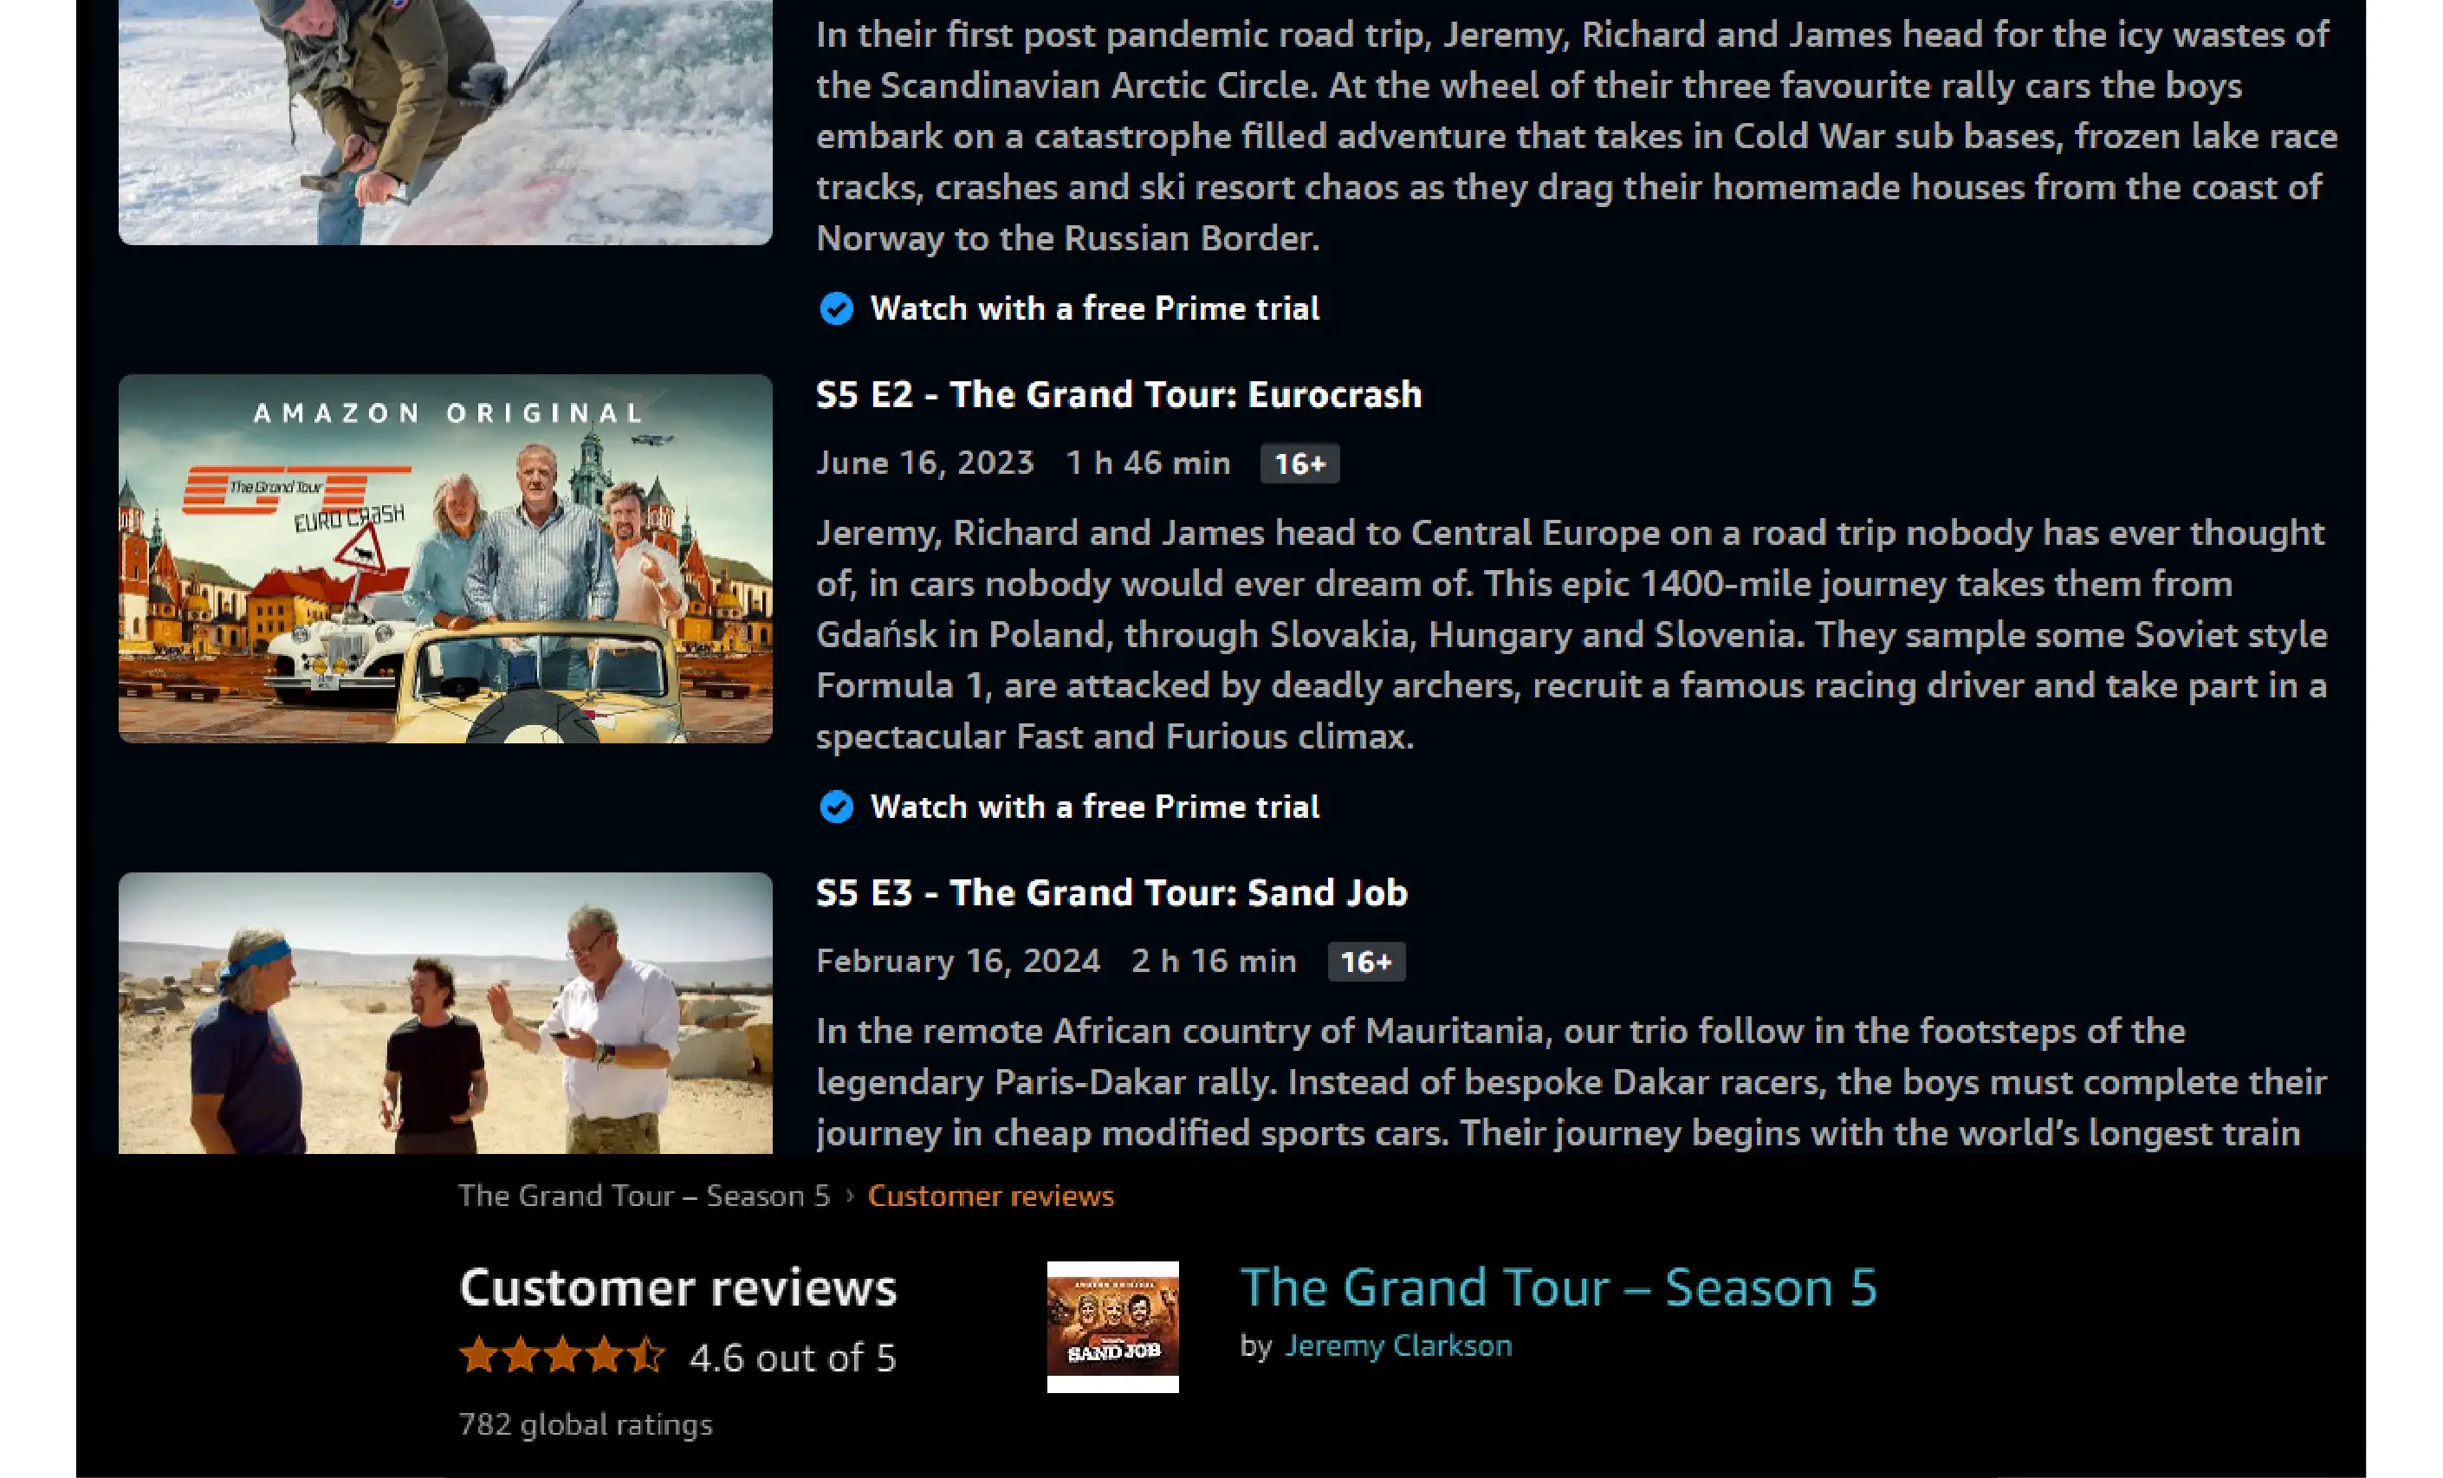
Task: Click the Sand Job cover art in reviews
Action: 1112,1326
